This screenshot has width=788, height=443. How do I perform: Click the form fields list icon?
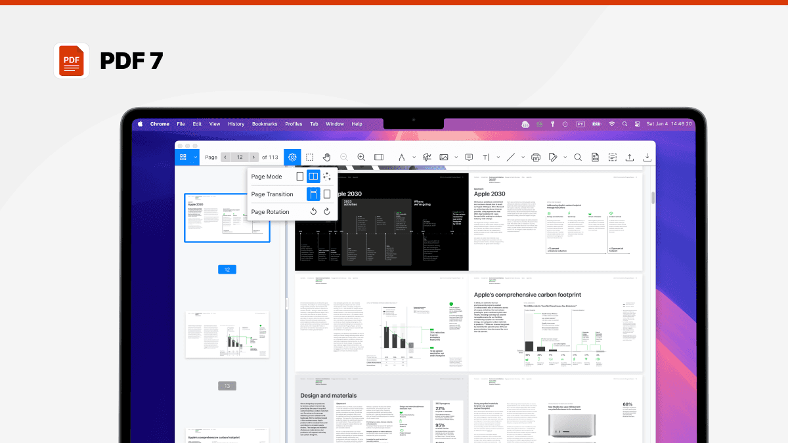click(x=612, y=158)
